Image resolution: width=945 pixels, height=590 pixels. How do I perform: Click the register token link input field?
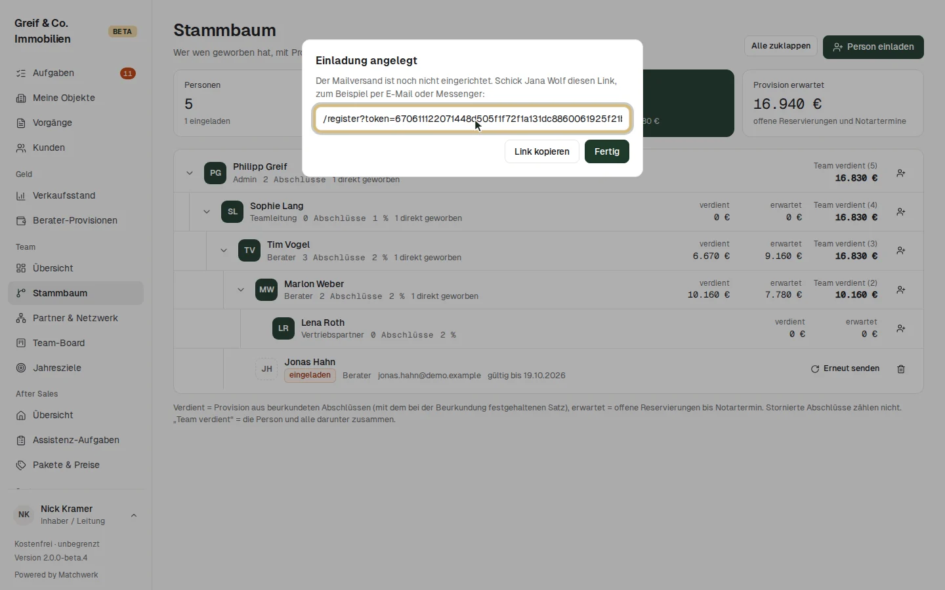click(472, 119)
